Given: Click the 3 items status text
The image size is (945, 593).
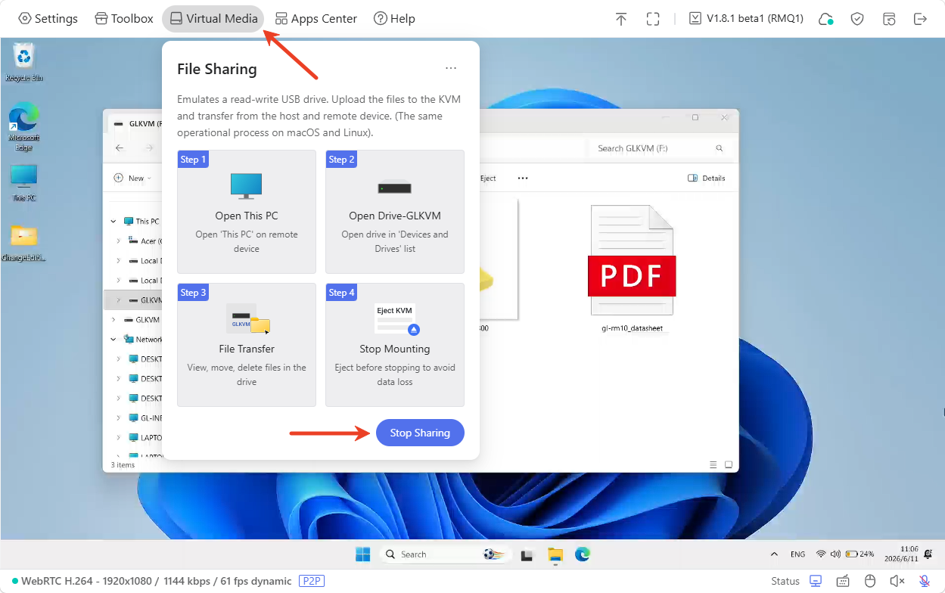Looking at the screenshot, I should click(123, 465).
